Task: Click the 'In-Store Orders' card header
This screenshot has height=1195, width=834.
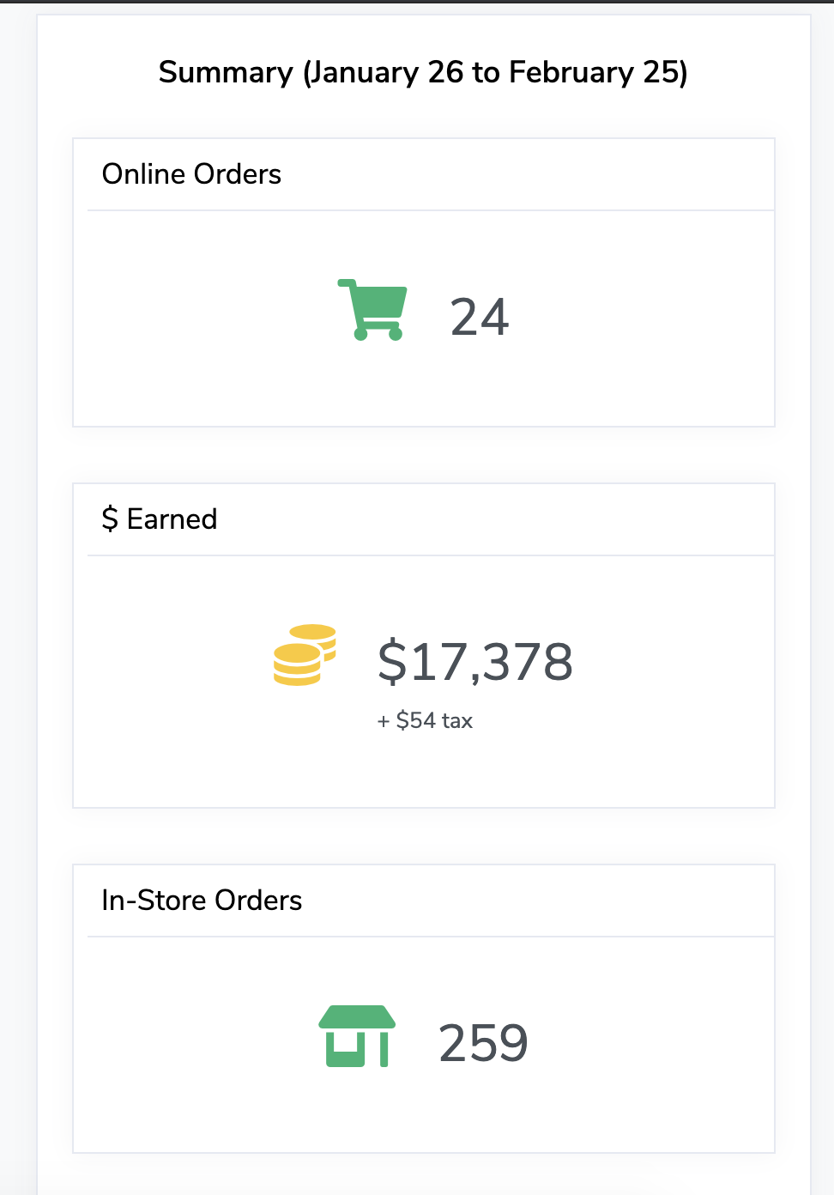Action: coord(424,901)
